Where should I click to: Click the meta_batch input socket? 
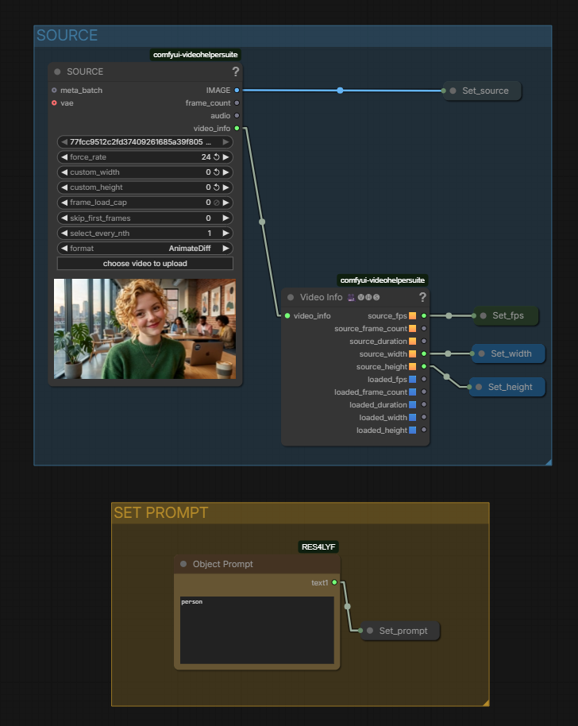(54, 91)
